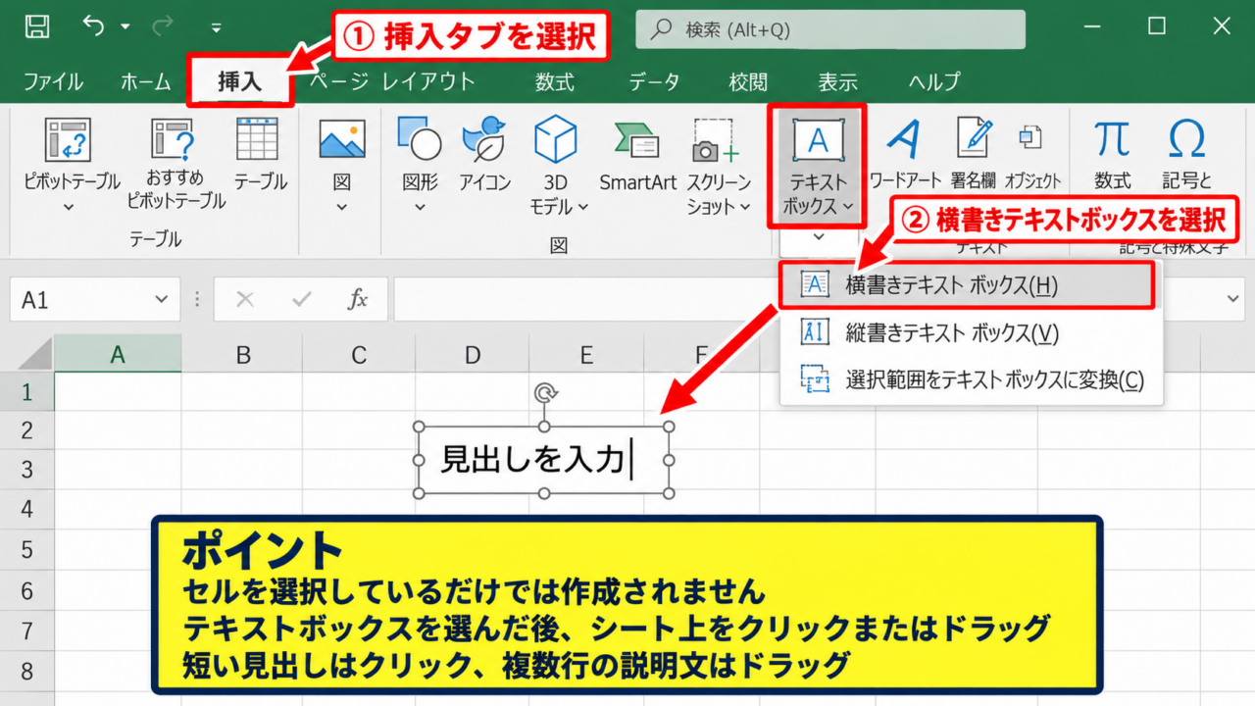Open the 校閲 tab
The height and width of the screenshot is (706, 1255).
coord(748,81)
